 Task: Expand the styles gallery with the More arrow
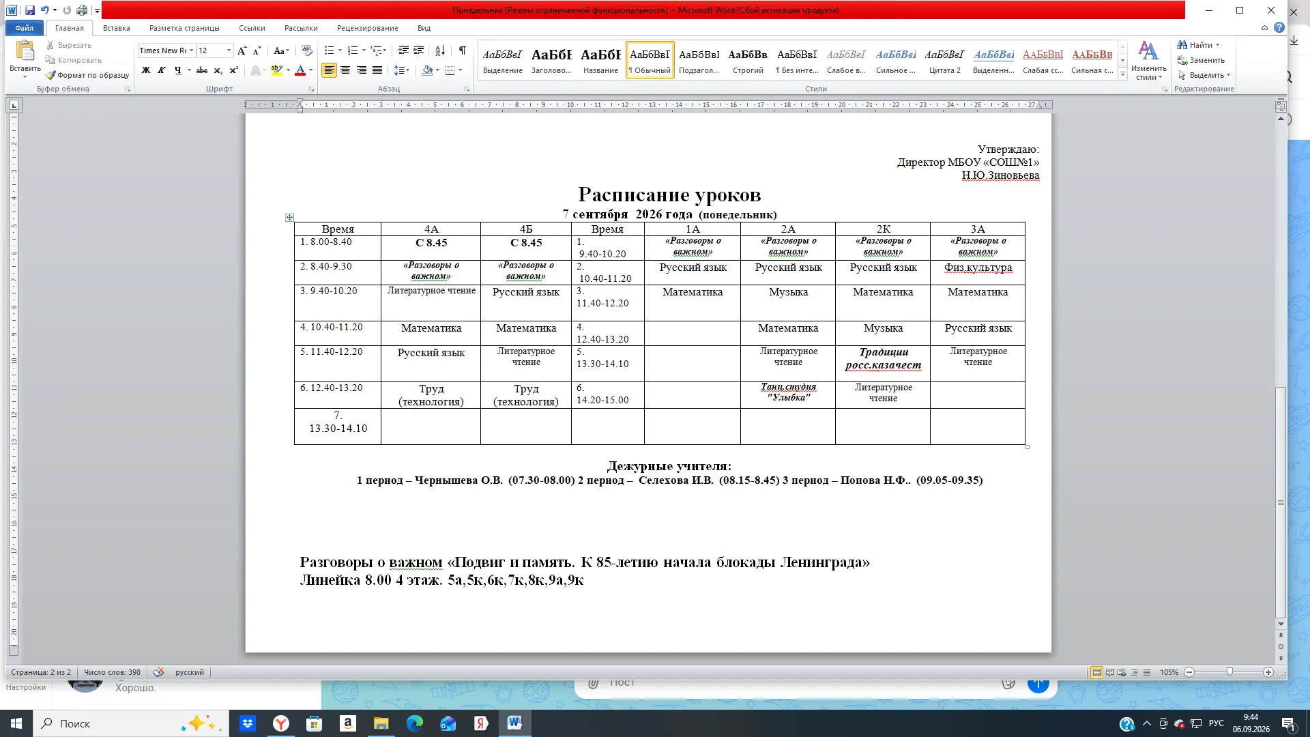click(1122, 75)
